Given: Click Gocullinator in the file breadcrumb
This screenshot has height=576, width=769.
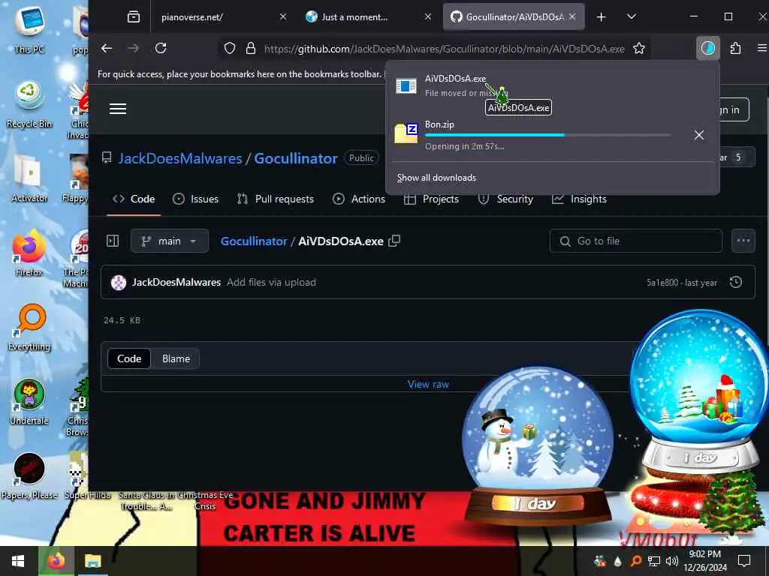Looking at the screenshot, I should 254,241.
